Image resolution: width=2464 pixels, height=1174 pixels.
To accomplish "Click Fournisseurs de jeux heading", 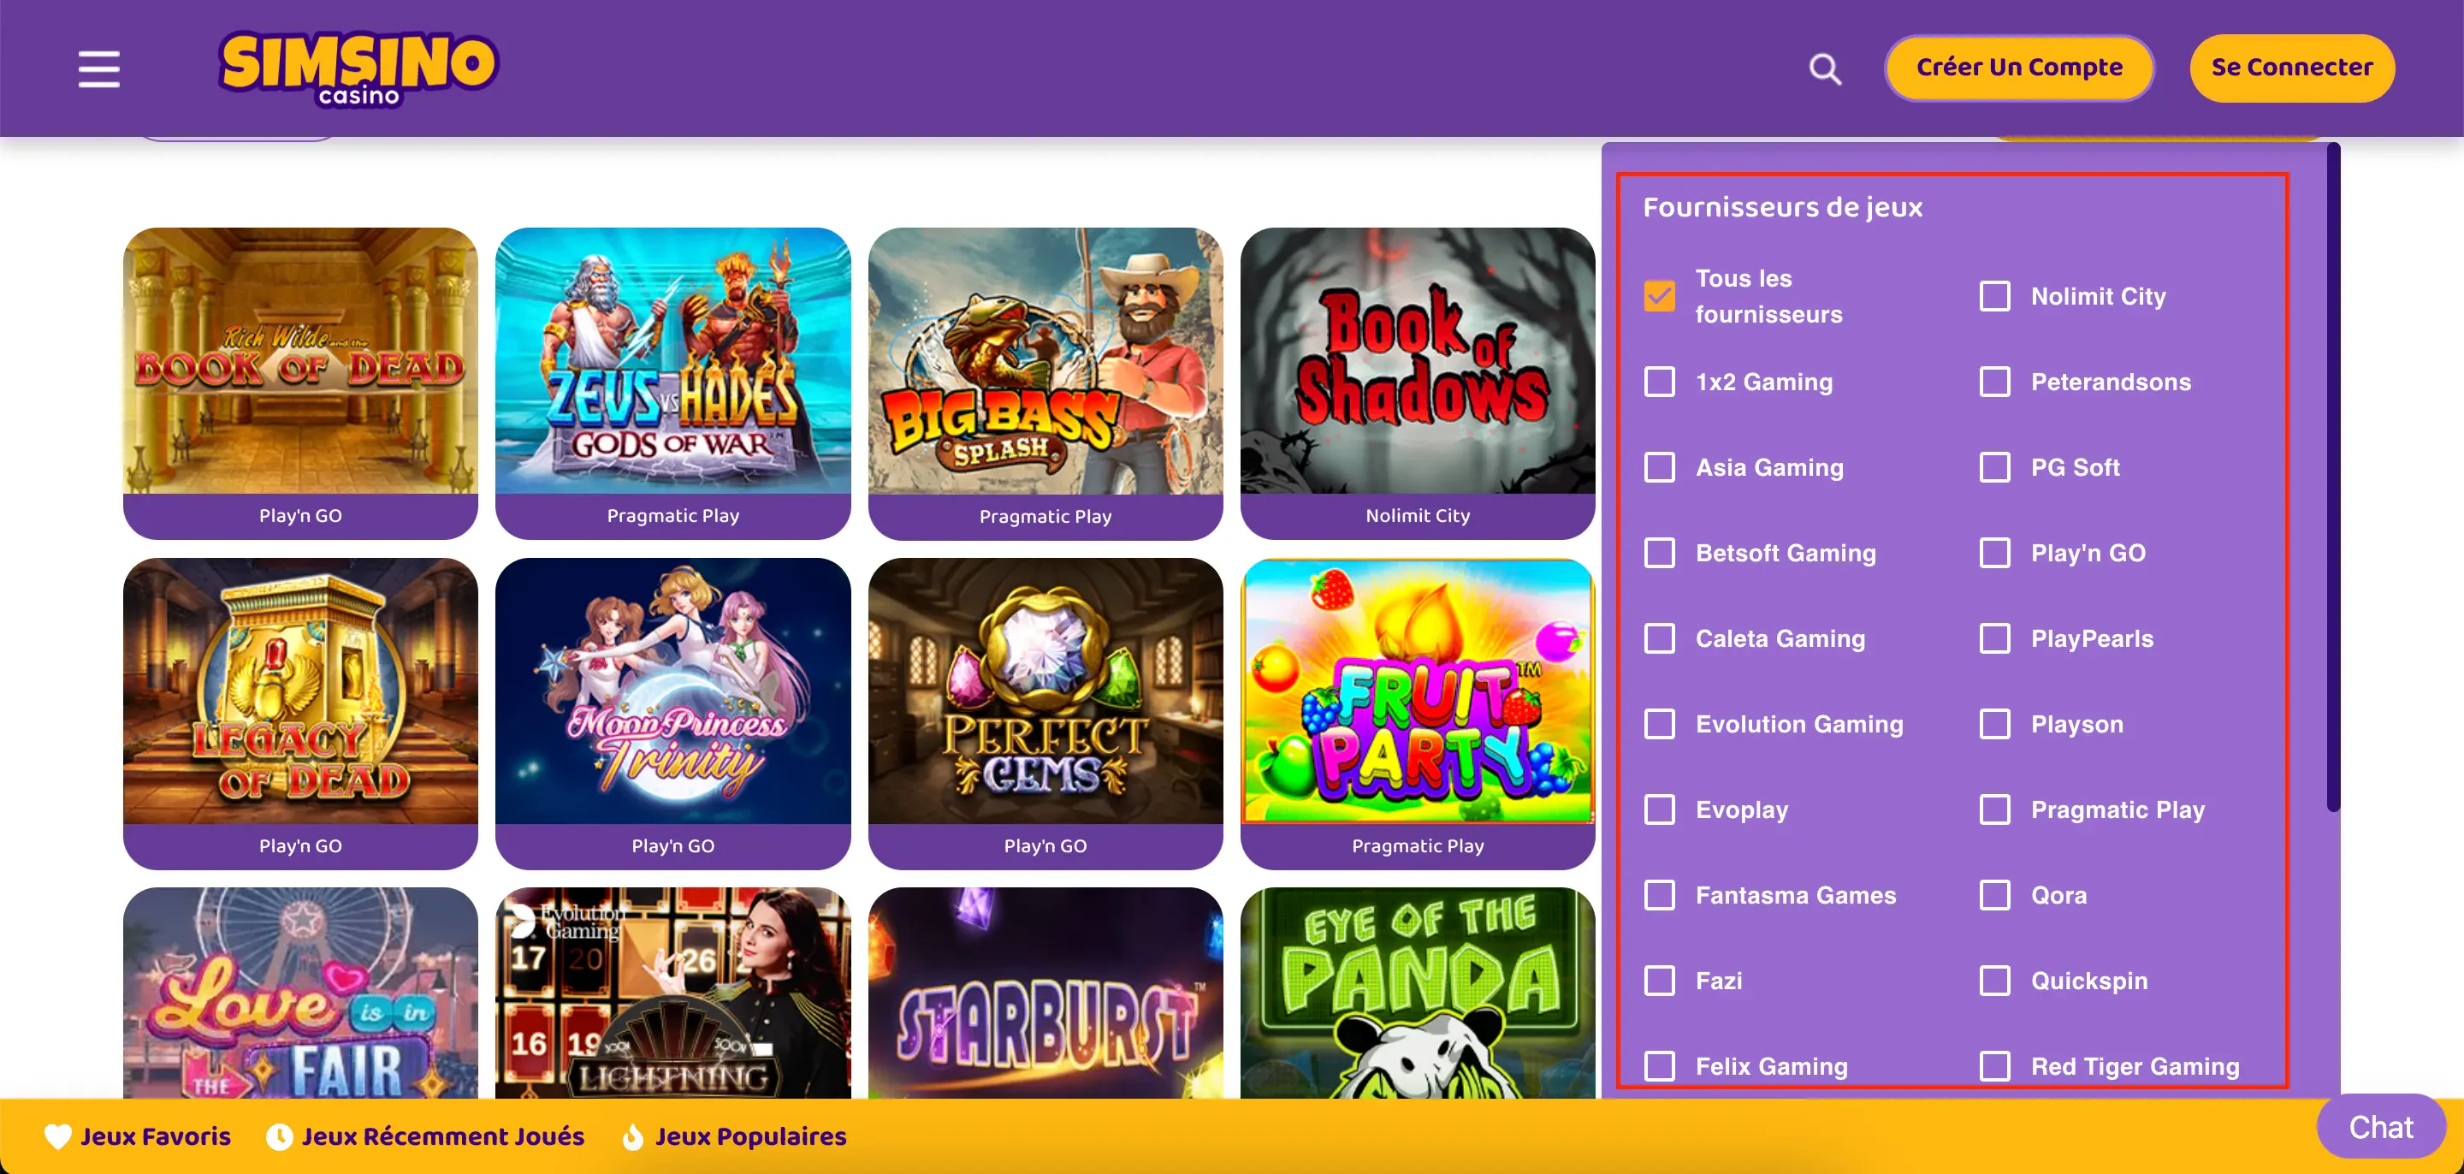I will click(1782, 207).
